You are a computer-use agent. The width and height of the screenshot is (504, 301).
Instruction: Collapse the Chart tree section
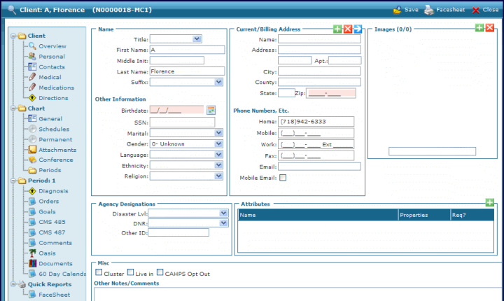click(x=13, y=108)
